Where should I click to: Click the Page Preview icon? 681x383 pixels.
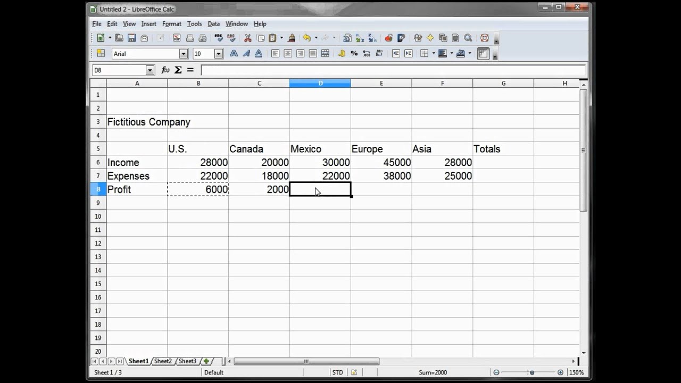(x=203, y=38)
